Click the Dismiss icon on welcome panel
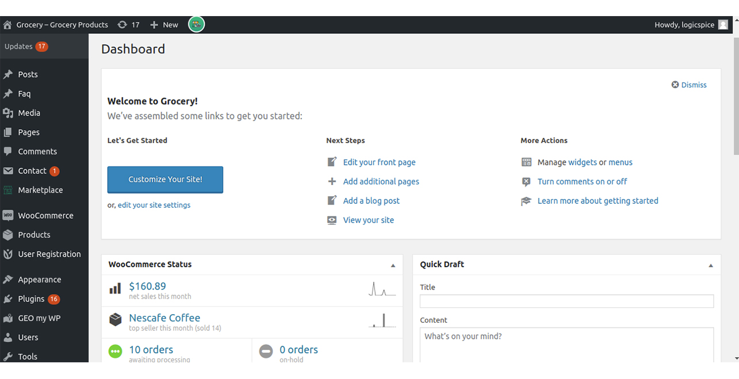This screenshot has height=379, width=739. click(x=675, y=85)
